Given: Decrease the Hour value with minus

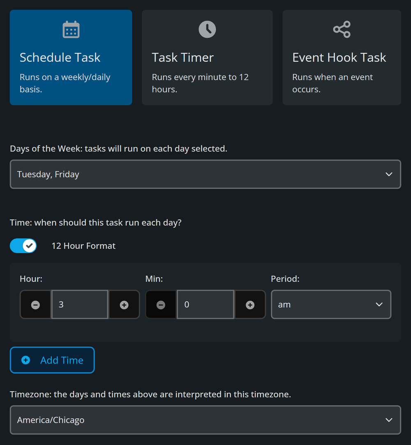Looking at the screenshot, I should coord(35,305).
